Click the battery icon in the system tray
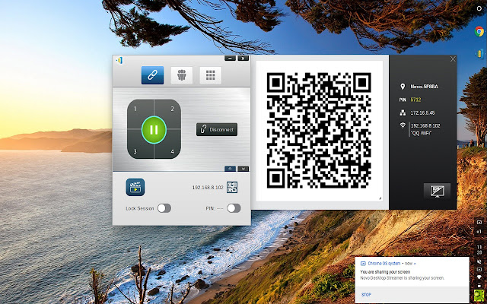This screenshot has height=304, width=487. click(479, 284)
